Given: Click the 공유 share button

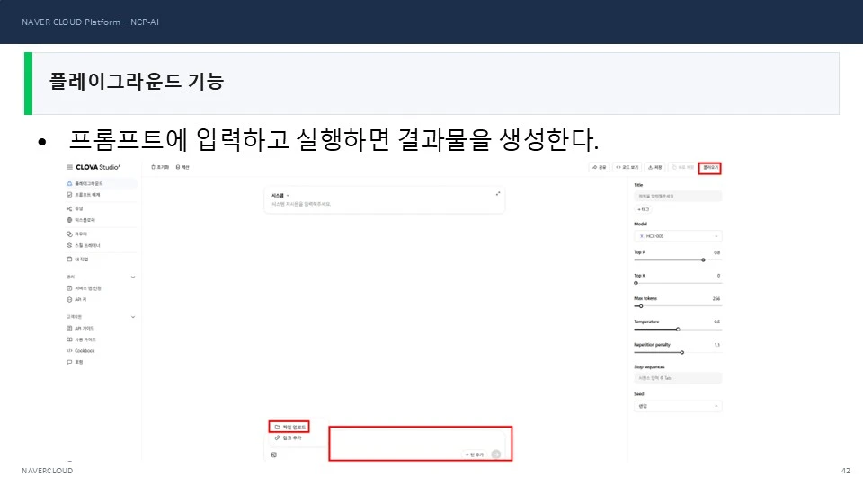Looking at the screenshot, I should click(x=600, y=167).
